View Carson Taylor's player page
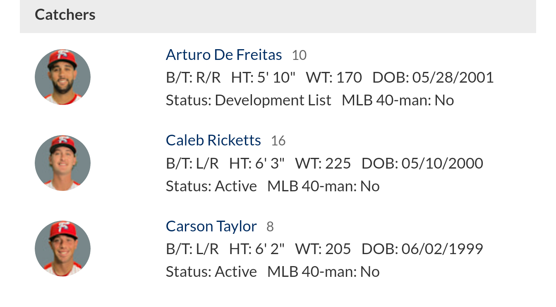Viewport: 556px width, 307px height. (211, 226)
